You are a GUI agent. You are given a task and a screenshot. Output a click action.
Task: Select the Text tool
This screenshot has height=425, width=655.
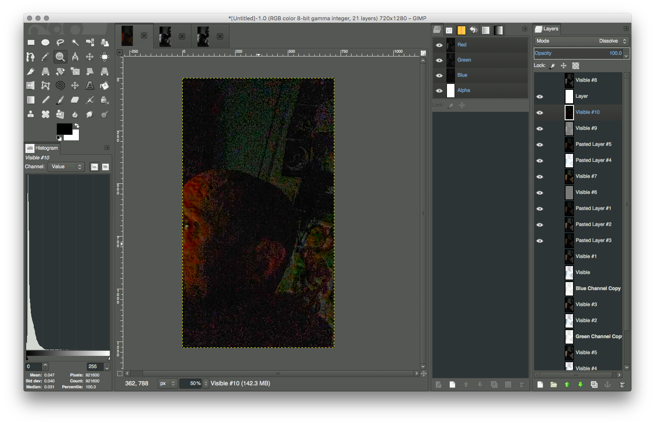[90, 86]
